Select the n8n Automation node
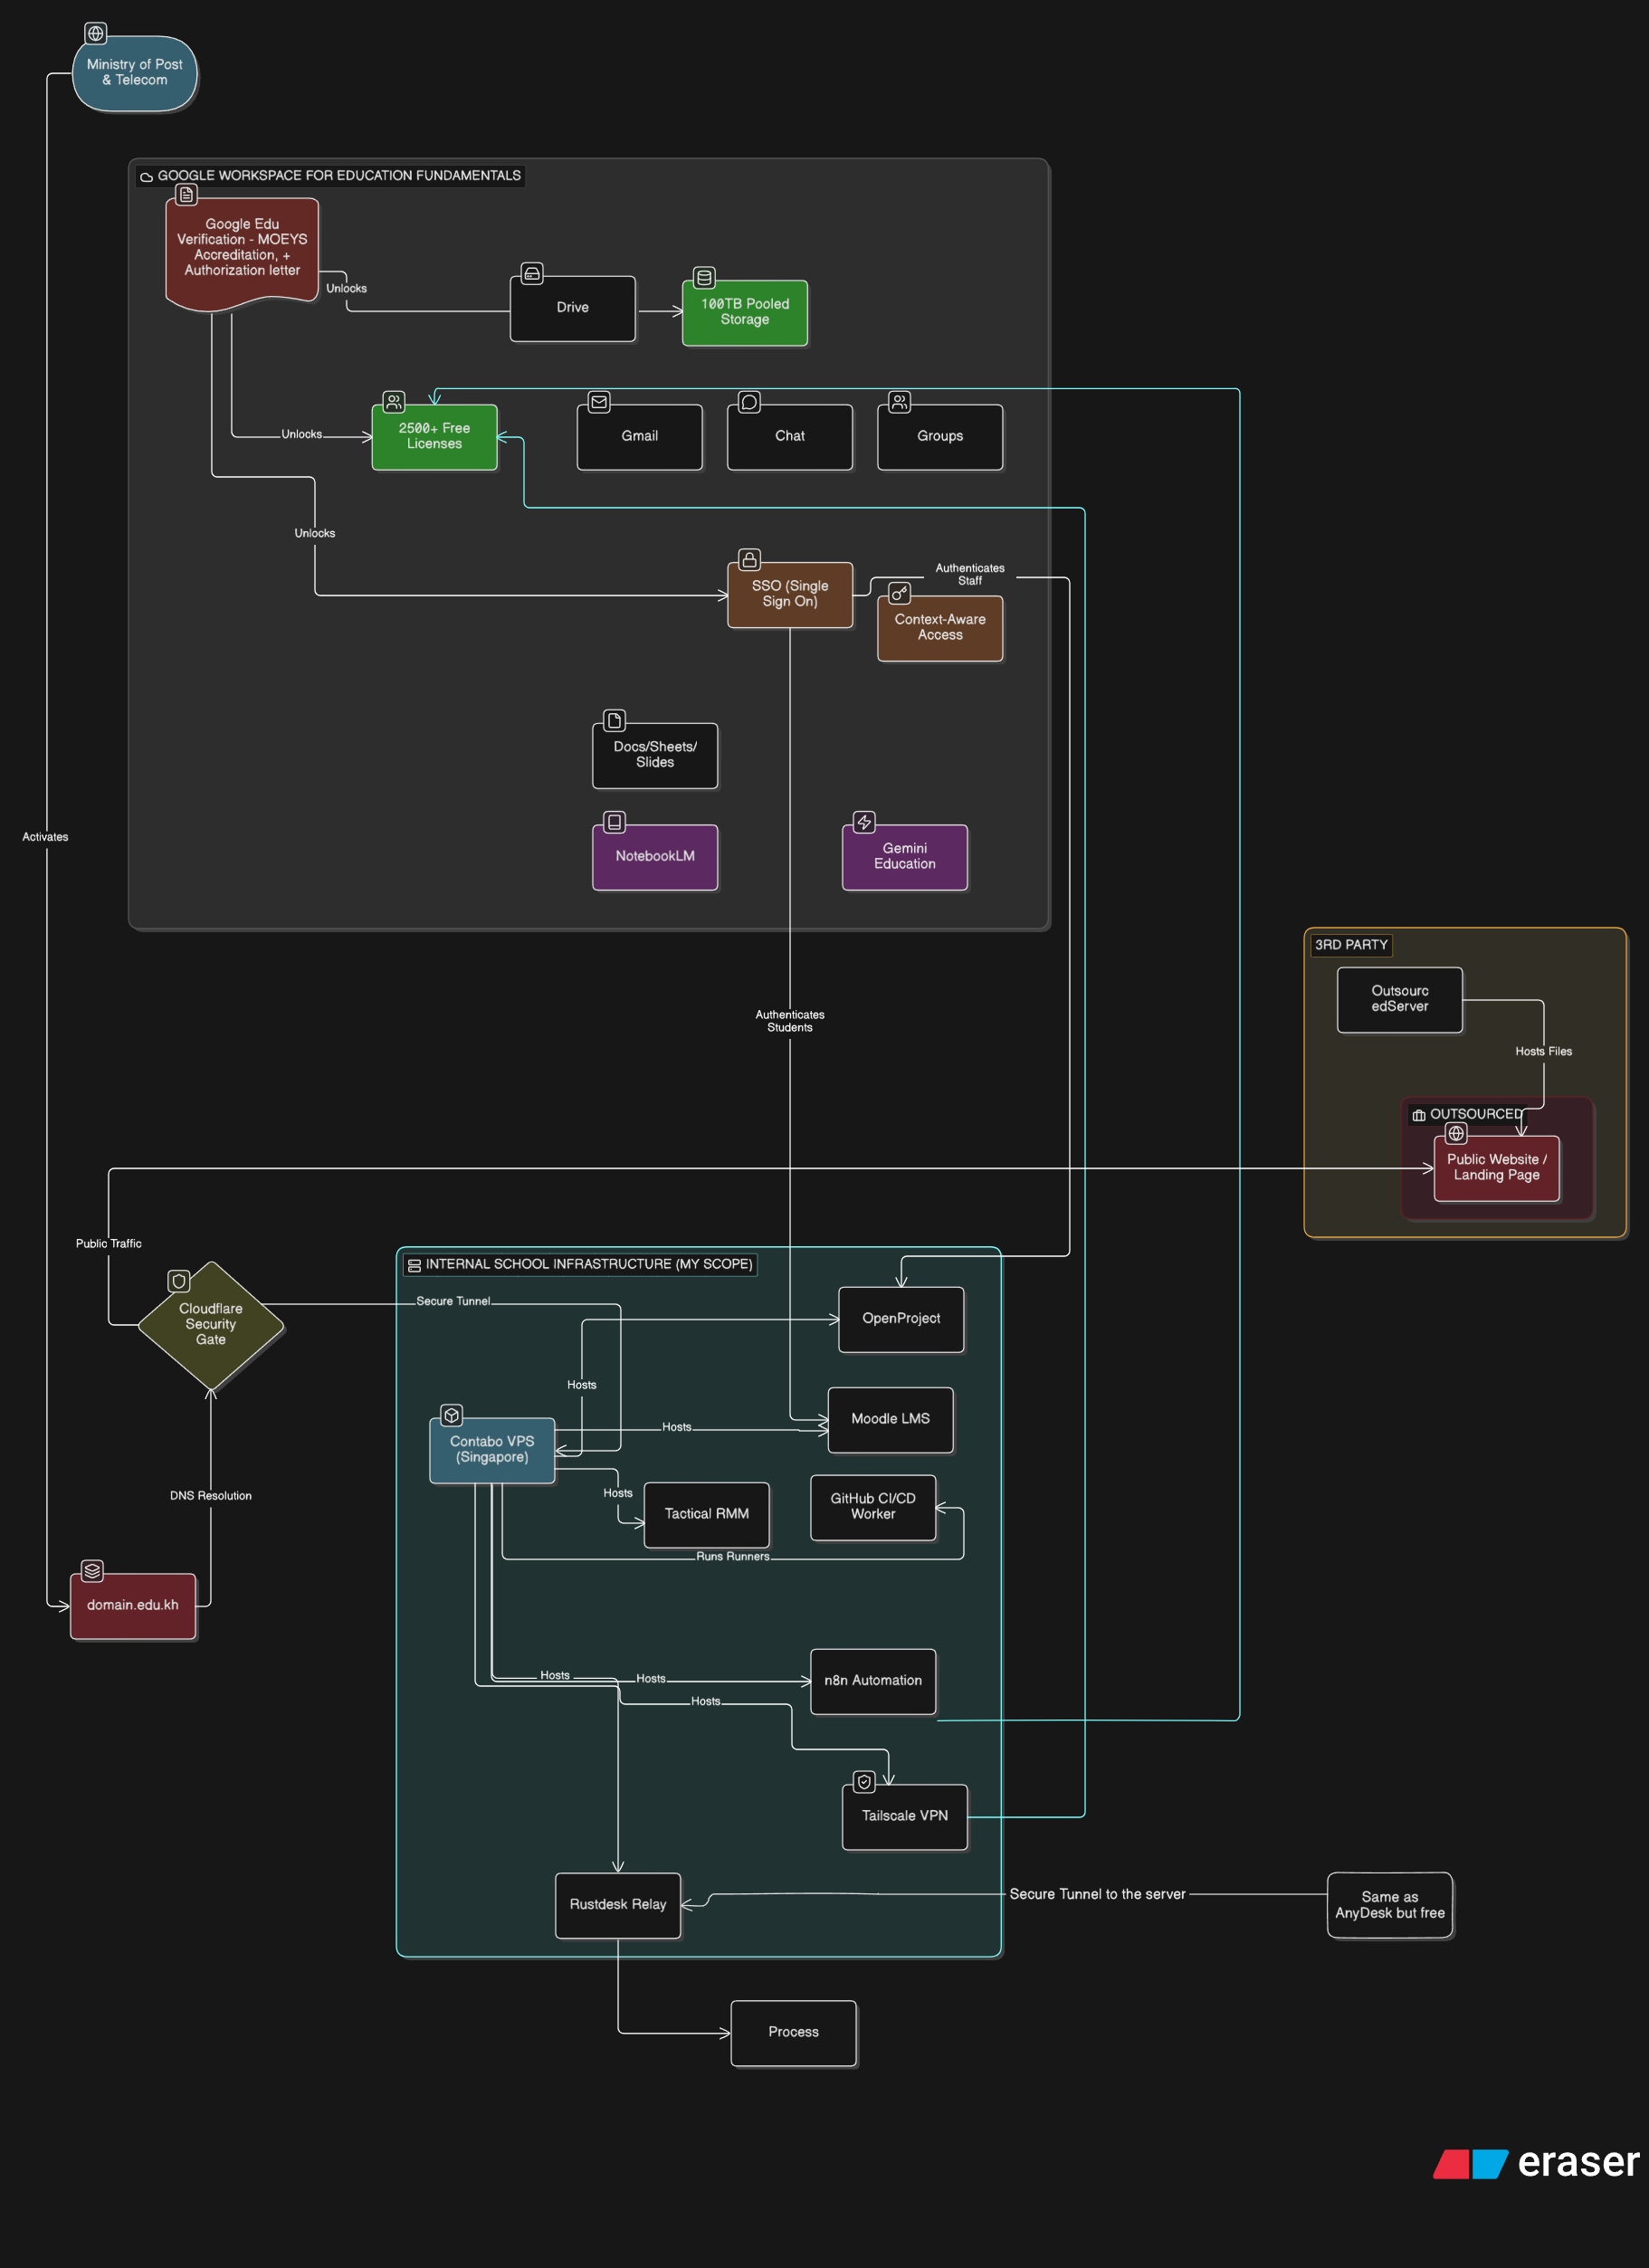1649x2268 pixels. point(873,1681)
